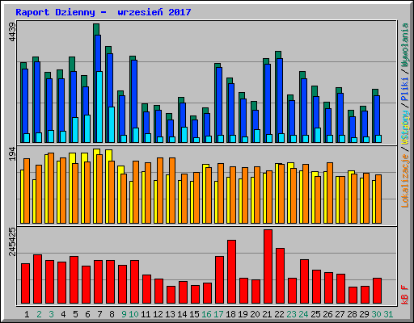Select day label "8" on the axis
This screenshot has width=414, height=323.
click(112, 314)
